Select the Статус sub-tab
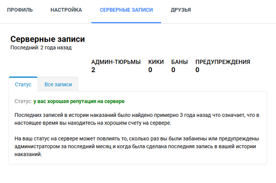 pos(23,84)
